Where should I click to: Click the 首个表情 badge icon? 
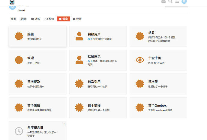click(x=19, y=107)
